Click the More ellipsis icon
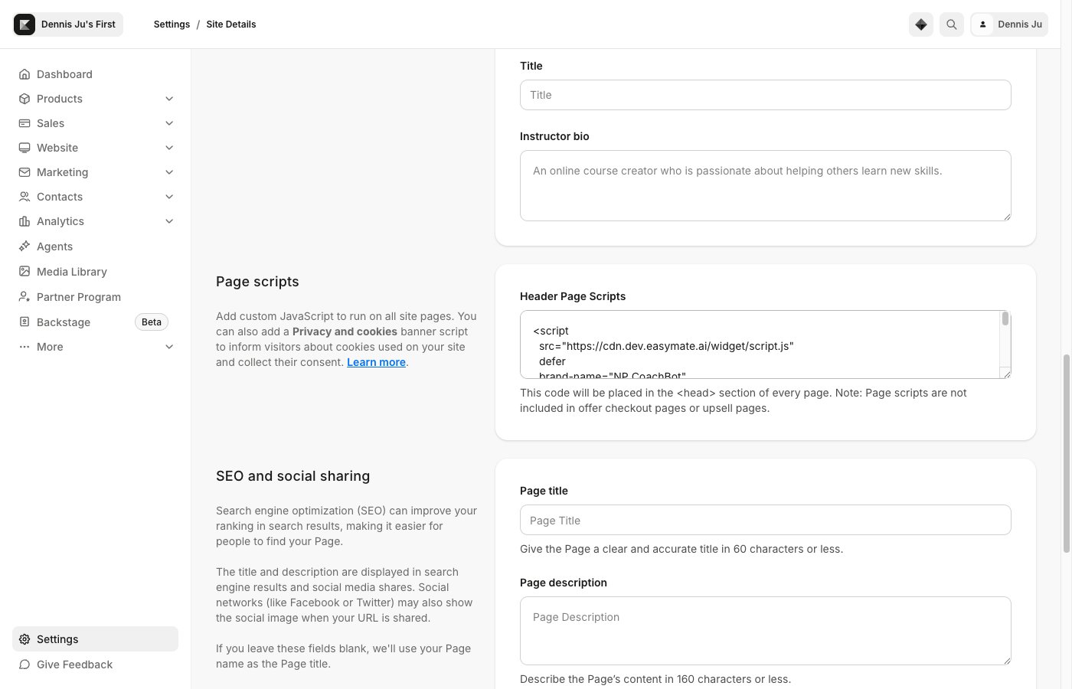The height and width of the screenshot is (689, 1072). [25, 347]
